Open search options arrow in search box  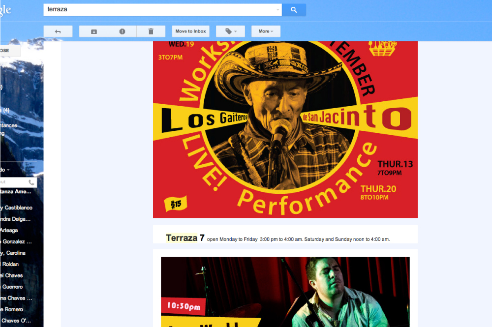pyautogui.click(x=277, y=10)
